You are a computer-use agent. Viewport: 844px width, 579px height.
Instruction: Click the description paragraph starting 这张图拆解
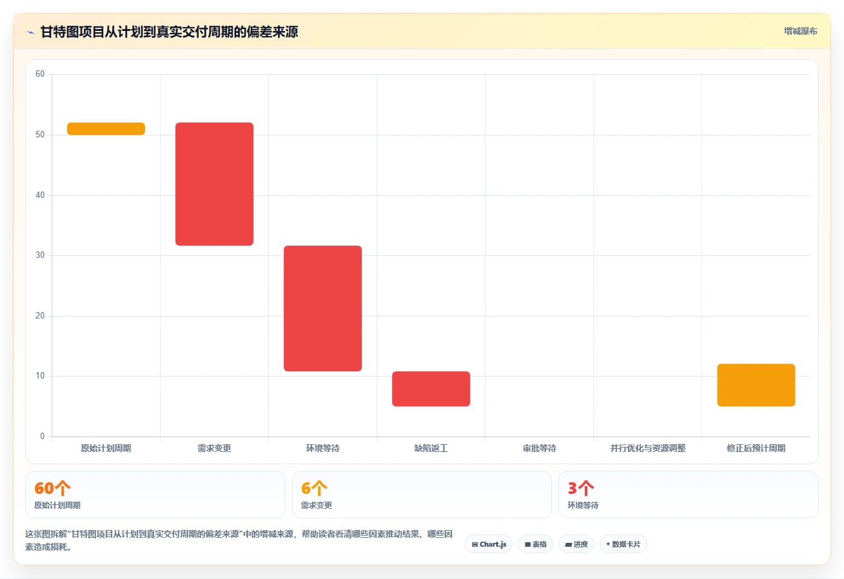pos(239,540)
